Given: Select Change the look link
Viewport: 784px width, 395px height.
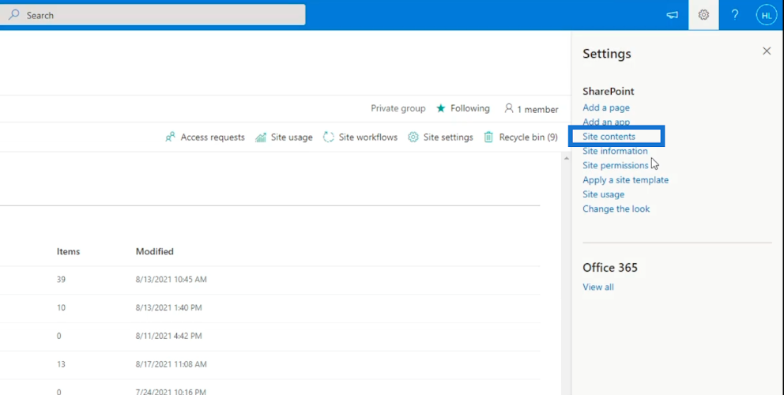Looking at the screenshot, I should [616, 209].
